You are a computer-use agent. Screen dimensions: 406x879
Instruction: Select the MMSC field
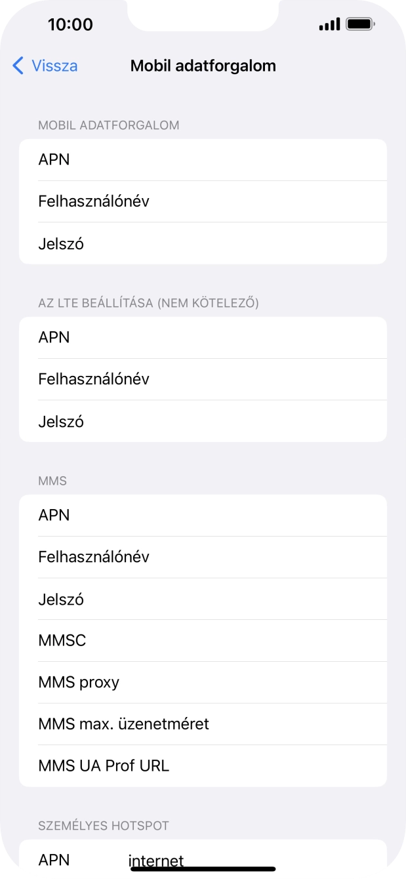203,640
